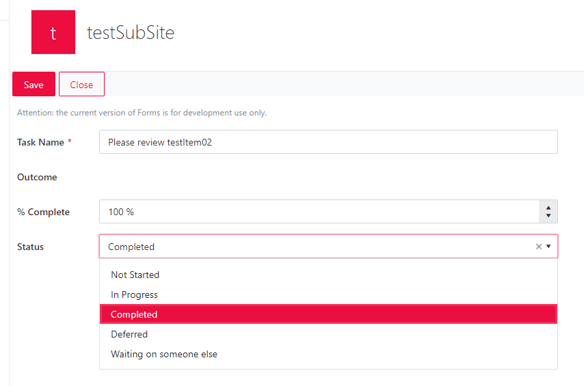Click the Task Name field label

tap(40, 142)
